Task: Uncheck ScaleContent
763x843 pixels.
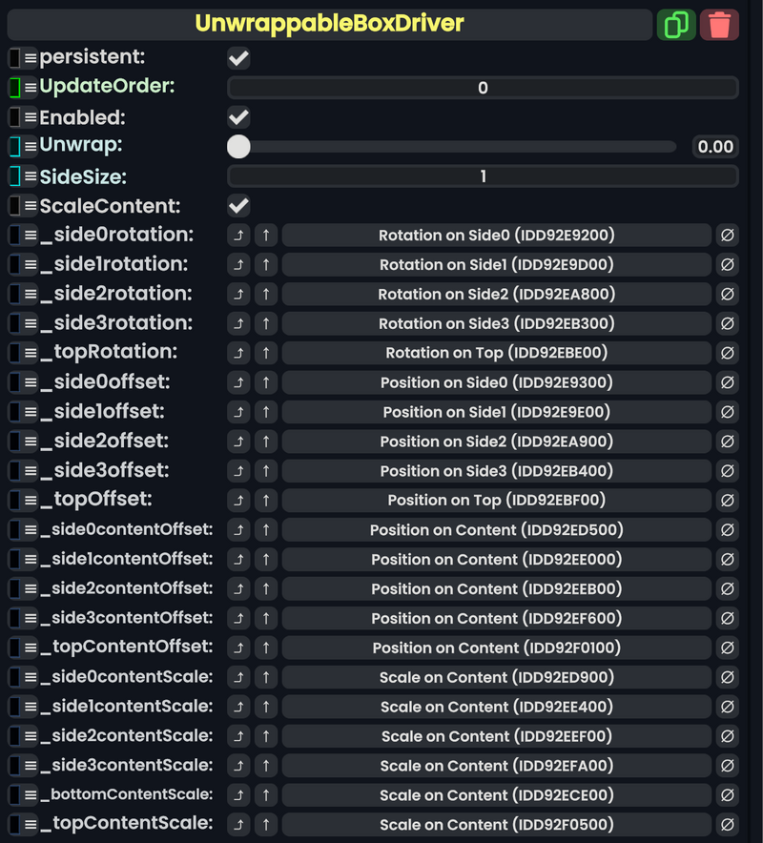Action: pyautogui.click(x=237, y=206)
